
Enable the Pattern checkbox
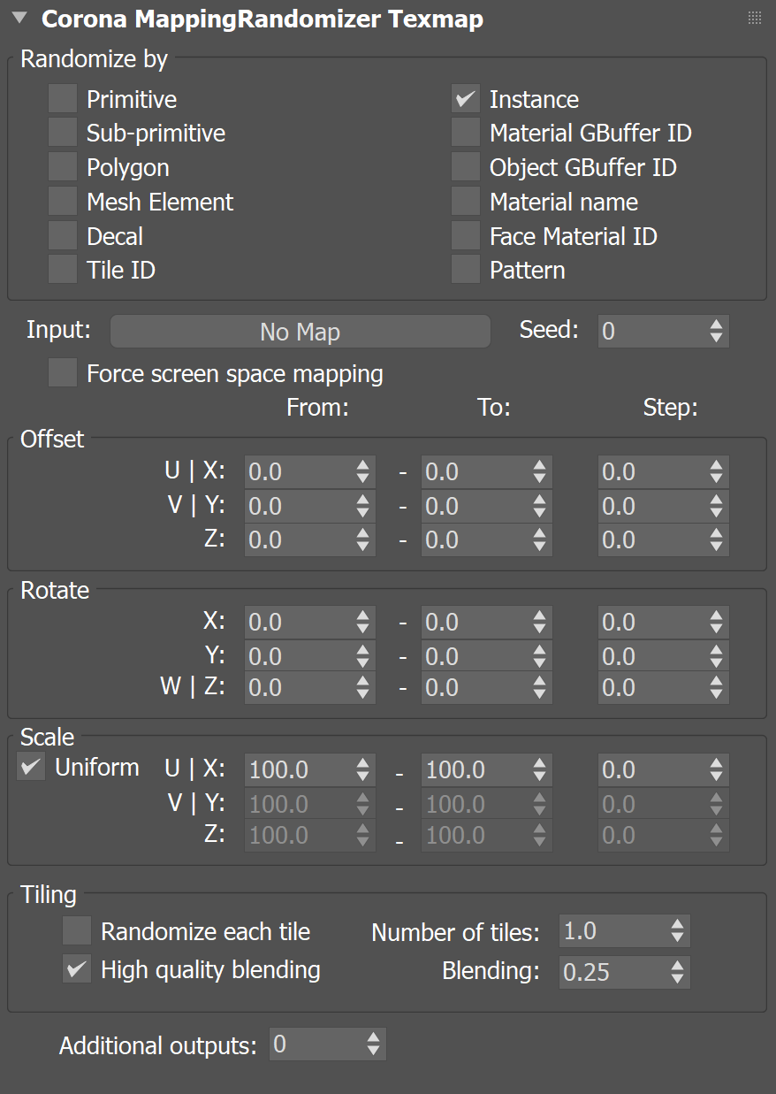[466, 269]
